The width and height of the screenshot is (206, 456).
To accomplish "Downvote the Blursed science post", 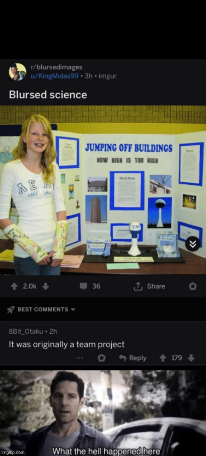I will (45, 286).
